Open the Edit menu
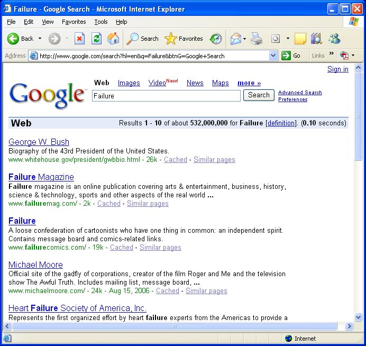The height and width of the screenshot is (346, 366). coord(29,22)
